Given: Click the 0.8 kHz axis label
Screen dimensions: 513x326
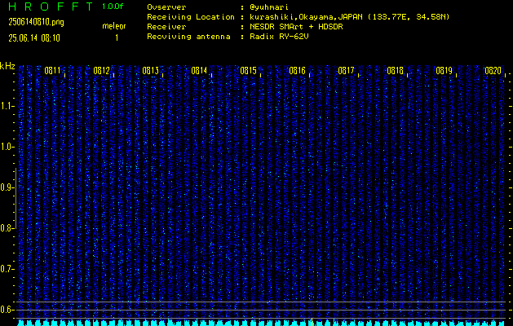Looking at the screenshot, I should pos(7,228).
